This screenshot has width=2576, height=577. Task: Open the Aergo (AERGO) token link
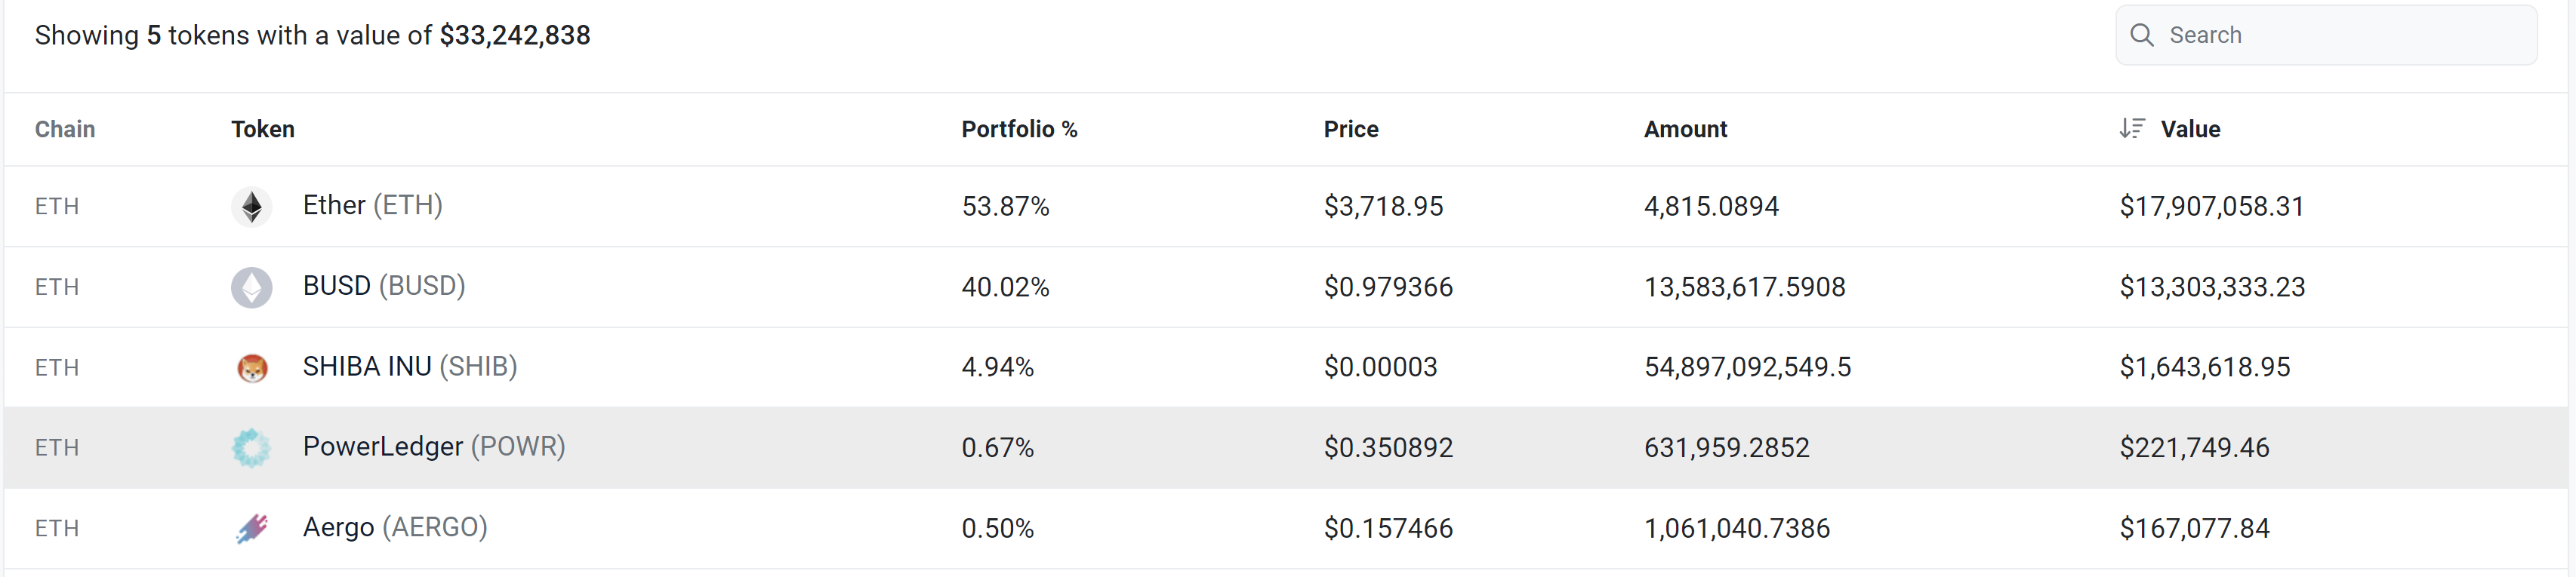[395, 527]
